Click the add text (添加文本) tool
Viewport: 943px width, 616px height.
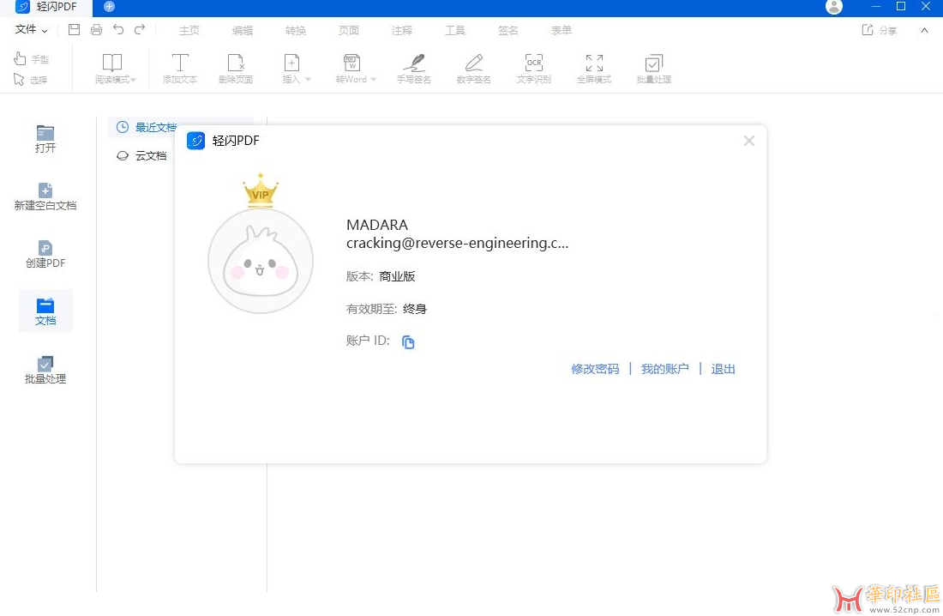(x=179, y=69)
